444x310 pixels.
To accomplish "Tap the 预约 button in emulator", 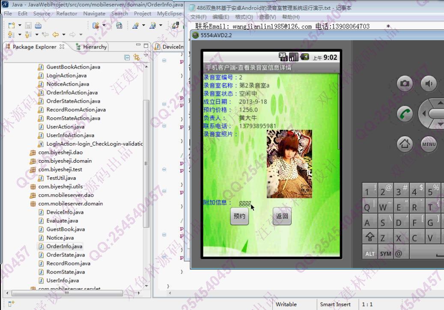I will click(x=239, y=216).
